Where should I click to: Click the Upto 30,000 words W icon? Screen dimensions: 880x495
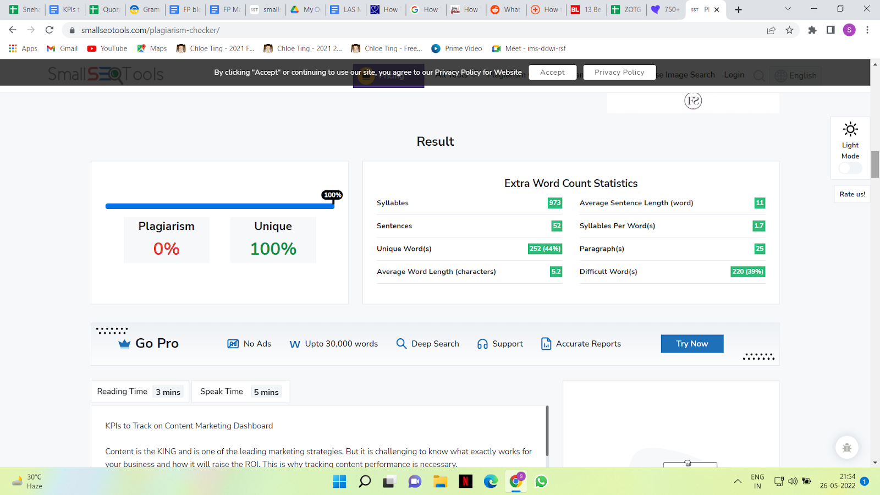tap(295, 344)
